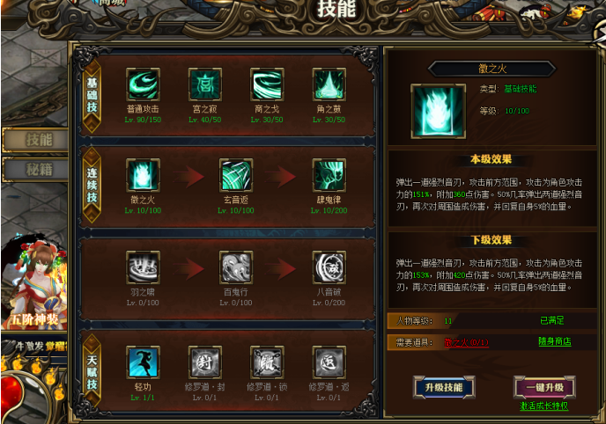
Task: Select the 玄音返 skill icon
Action: click(x=236, y=175)
